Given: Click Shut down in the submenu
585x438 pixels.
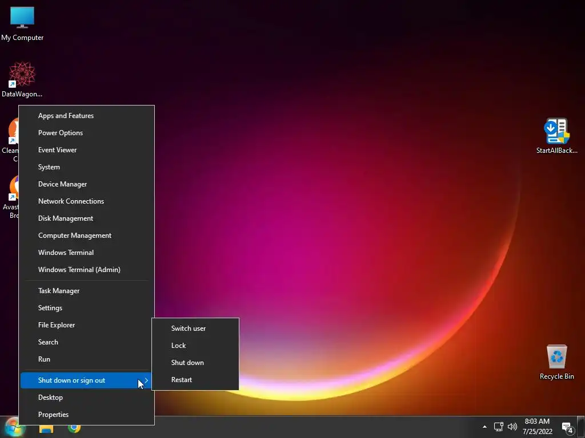Looking at the screenshot, I should click(x=195, y=363).
